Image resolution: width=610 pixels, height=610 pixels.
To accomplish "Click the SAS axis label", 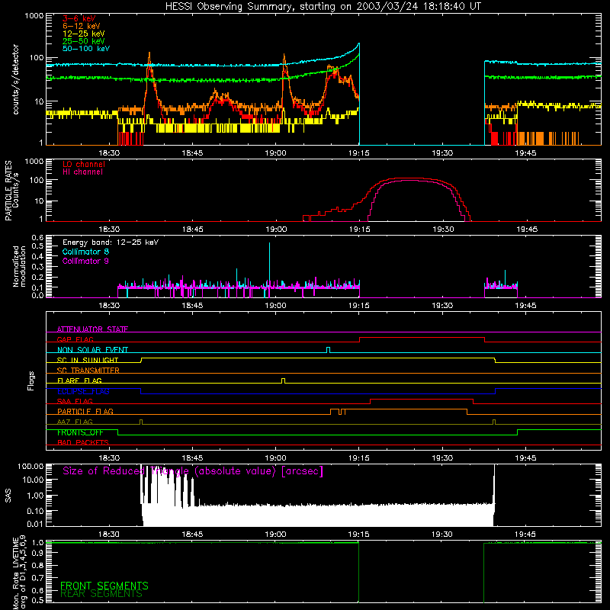I will pos(8,495).
